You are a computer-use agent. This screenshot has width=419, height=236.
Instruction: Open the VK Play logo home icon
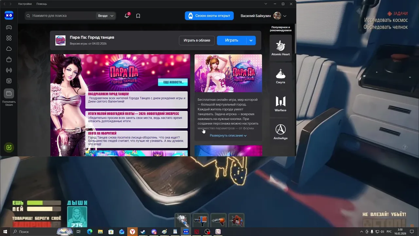coord(9,15)
